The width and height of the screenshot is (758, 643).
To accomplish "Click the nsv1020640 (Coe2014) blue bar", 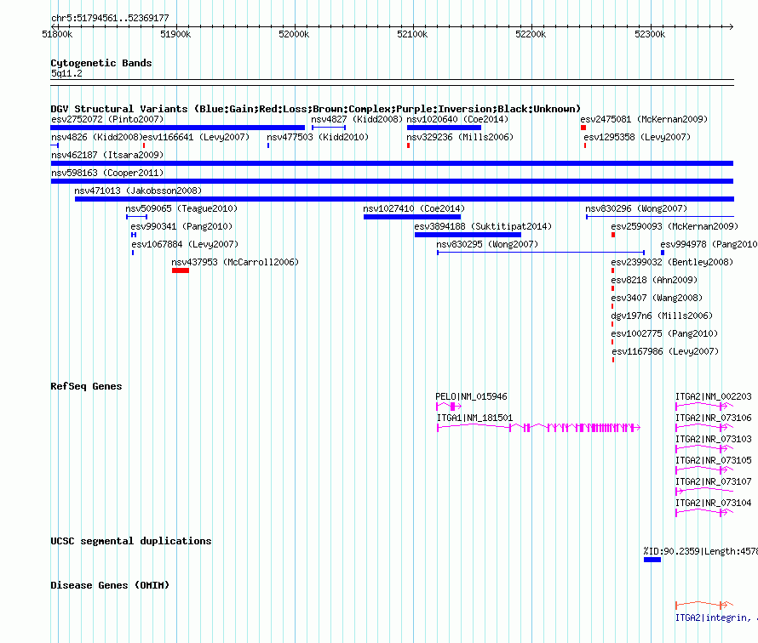I will [444, 128].
